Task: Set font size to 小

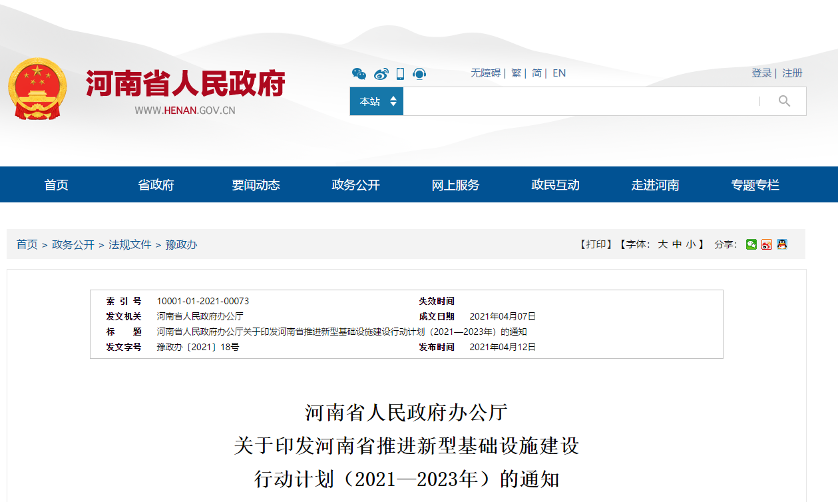Action: point(690,244)
